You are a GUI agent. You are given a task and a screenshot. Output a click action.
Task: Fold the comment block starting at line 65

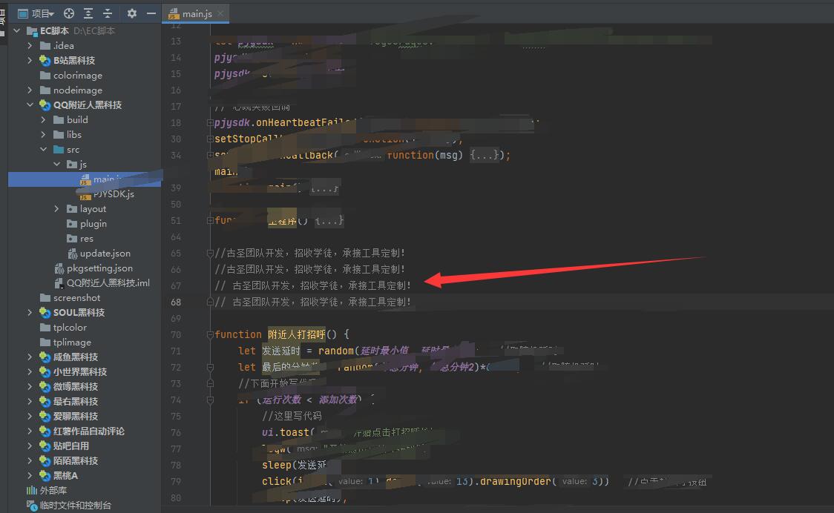point(210,254)
